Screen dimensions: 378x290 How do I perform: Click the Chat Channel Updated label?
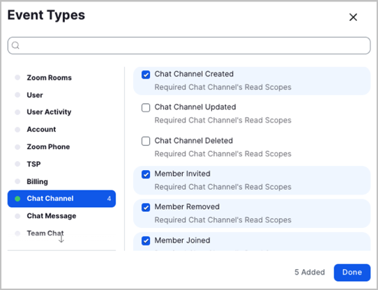tap(195, 107)
